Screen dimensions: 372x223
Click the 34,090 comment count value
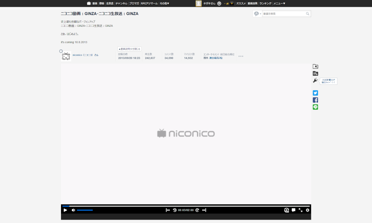pos(169,58)
